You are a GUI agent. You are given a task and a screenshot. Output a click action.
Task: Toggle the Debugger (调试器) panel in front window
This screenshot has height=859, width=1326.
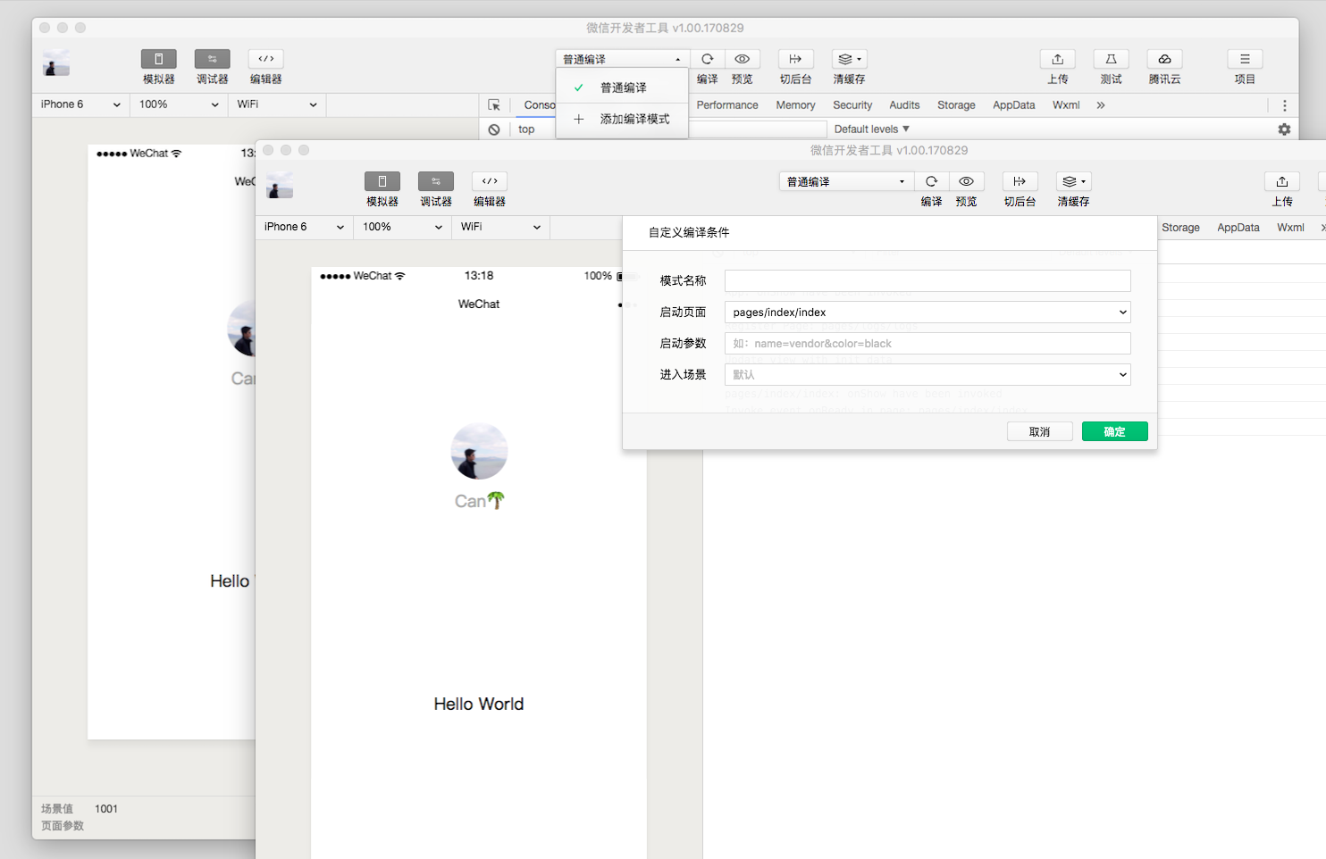pos(436,181)
